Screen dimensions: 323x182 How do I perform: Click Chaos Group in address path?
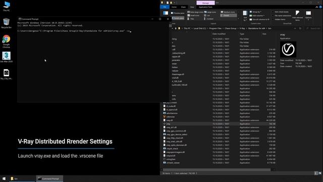231,28
